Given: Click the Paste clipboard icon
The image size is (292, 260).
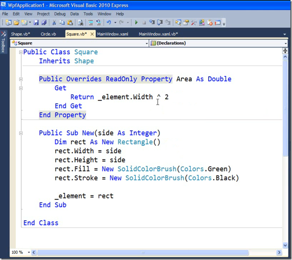Looking at the screenshot, I should [x=70, y=22].
